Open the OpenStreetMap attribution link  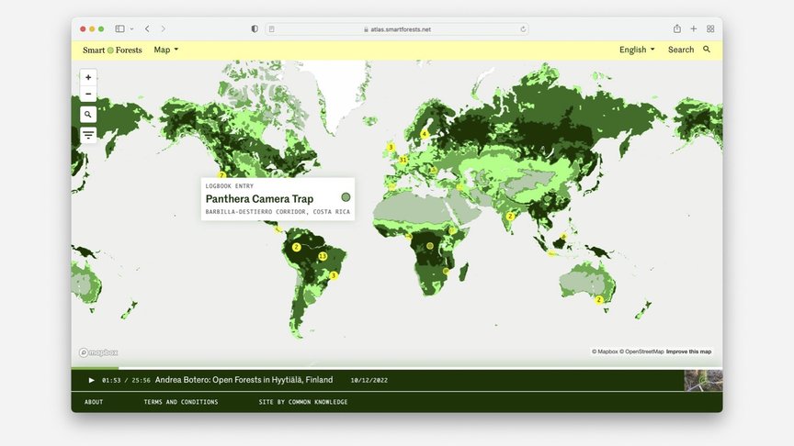point(642,351)
